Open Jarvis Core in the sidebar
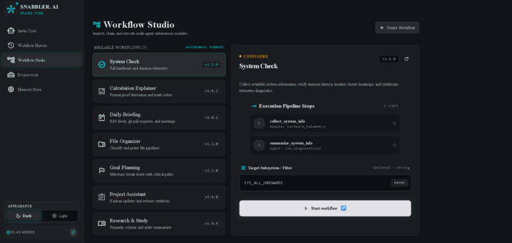512x243 pixels. tap(42, 30)
